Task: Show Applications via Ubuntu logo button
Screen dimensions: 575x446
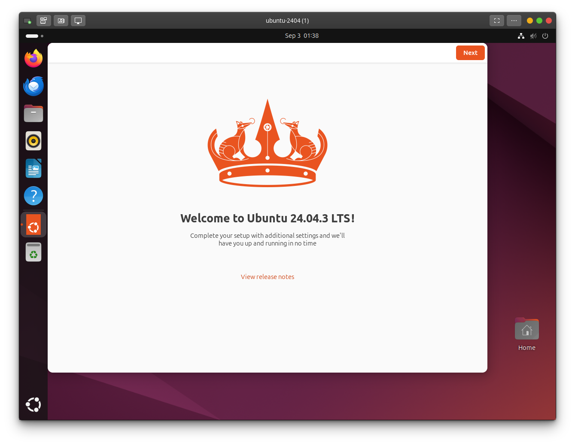Action: click(x=33, y=405)
